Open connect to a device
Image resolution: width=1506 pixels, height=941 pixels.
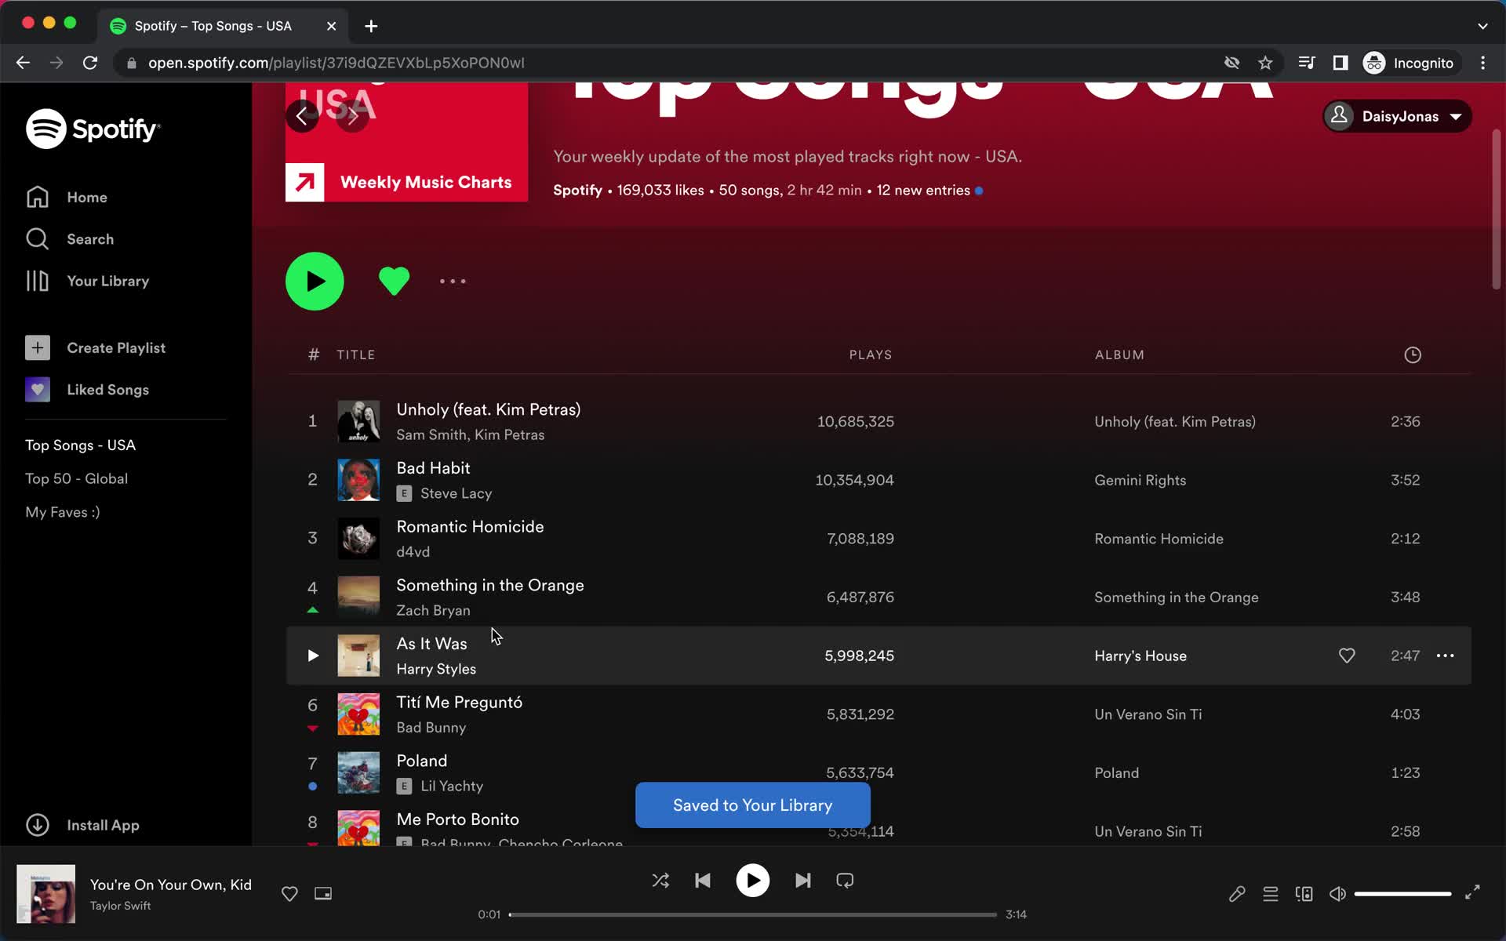[x=1304, y=894]
